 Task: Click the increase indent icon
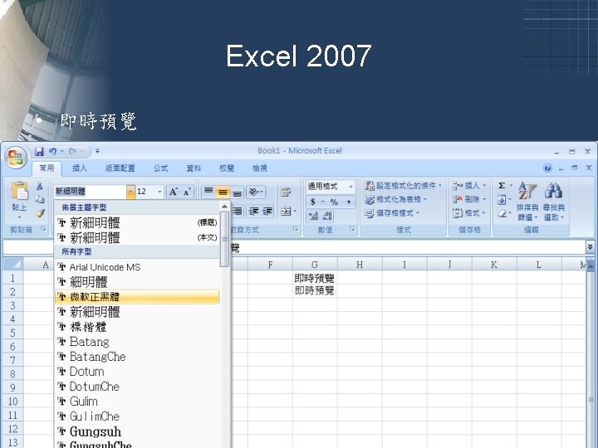coord(267,211)
